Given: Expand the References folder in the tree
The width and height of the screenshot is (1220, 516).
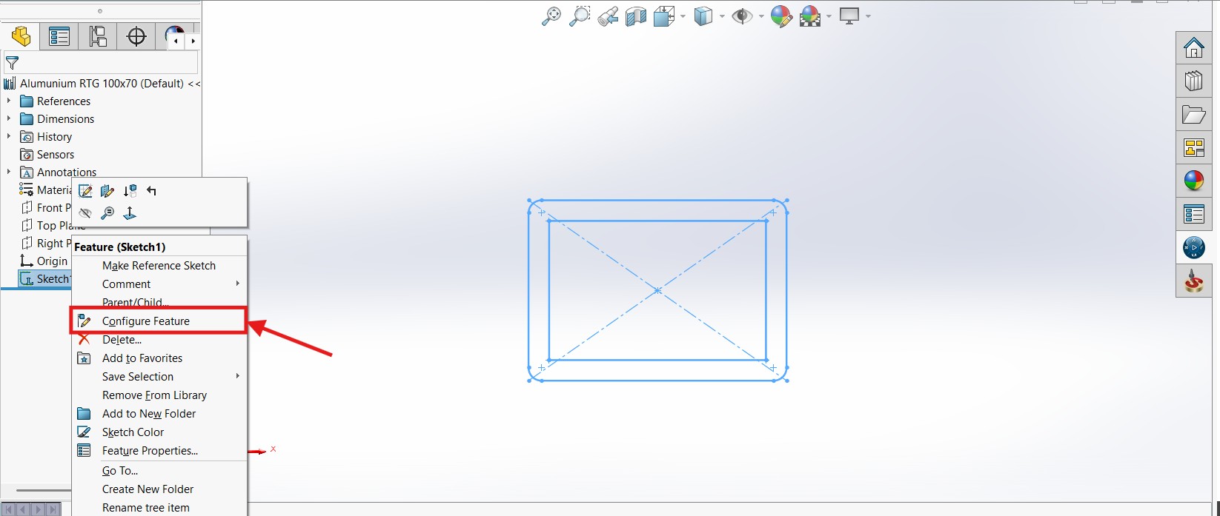Looking at the screenshot, I should click(x=9, y=101).
